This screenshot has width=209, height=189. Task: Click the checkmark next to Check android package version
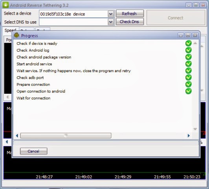pyautogui.click(x=189, y=57)
